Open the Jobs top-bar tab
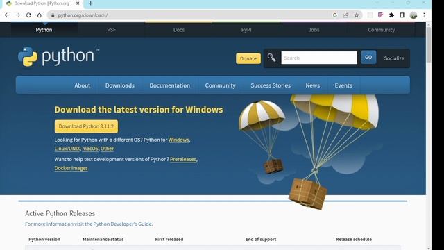 pyautogui.click(x=314, y=30)
